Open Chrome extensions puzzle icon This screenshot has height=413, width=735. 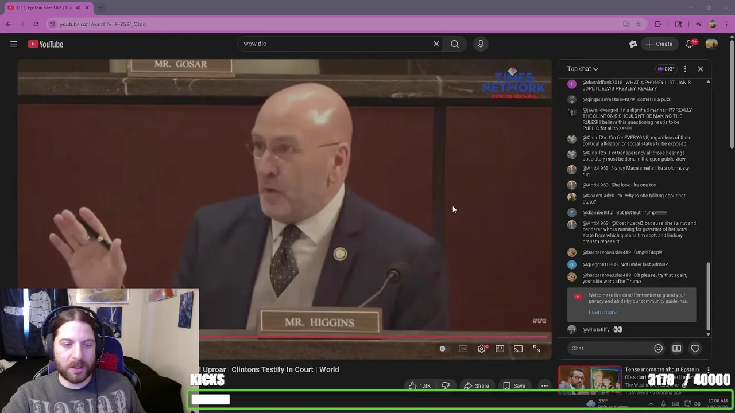[x=658, y=24]
